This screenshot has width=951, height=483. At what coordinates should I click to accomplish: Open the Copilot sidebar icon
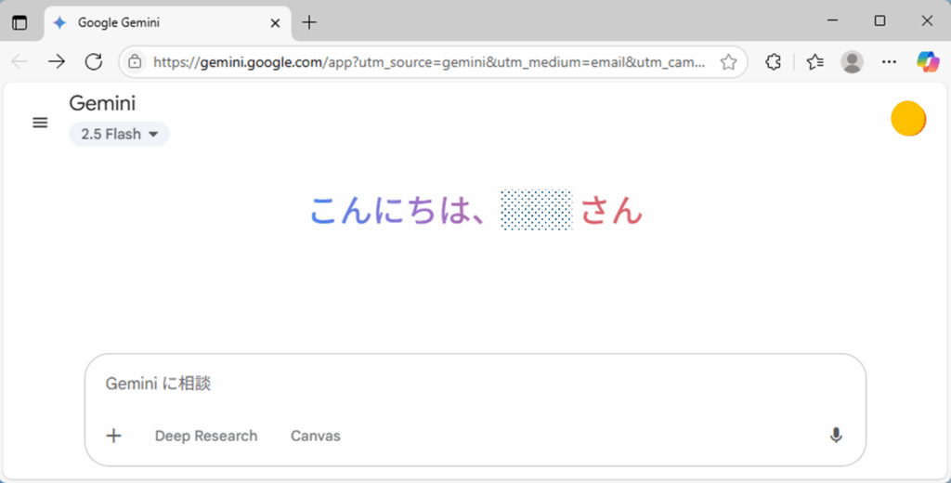928,61
